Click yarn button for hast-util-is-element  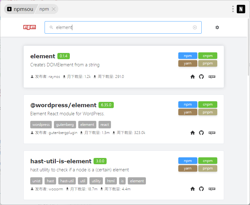188,168
